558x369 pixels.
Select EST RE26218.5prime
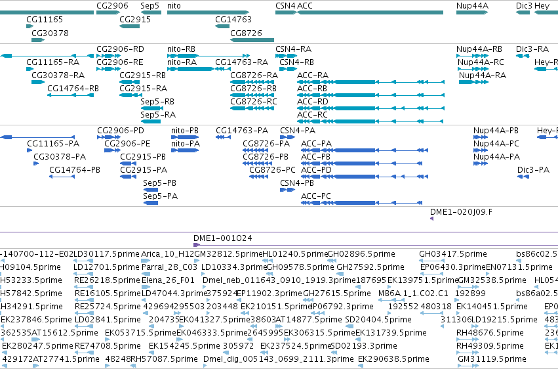pos(107,280)
